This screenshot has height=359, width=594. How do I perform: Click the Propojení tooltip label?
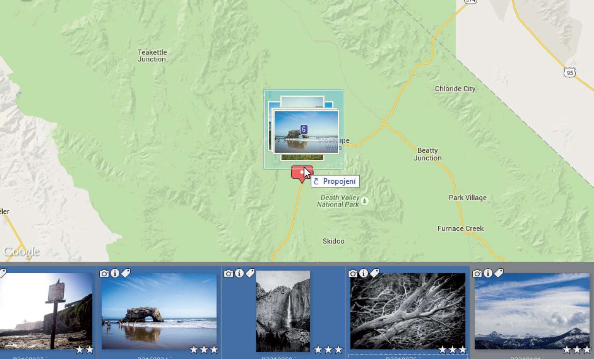335,181
